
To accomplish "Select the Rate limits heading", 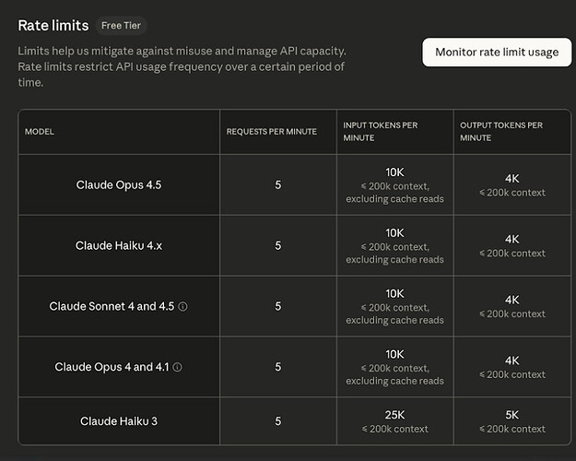I will point(53,26).
